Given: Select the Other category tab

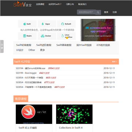Looking at the screenshot, I should pos(32,50).
